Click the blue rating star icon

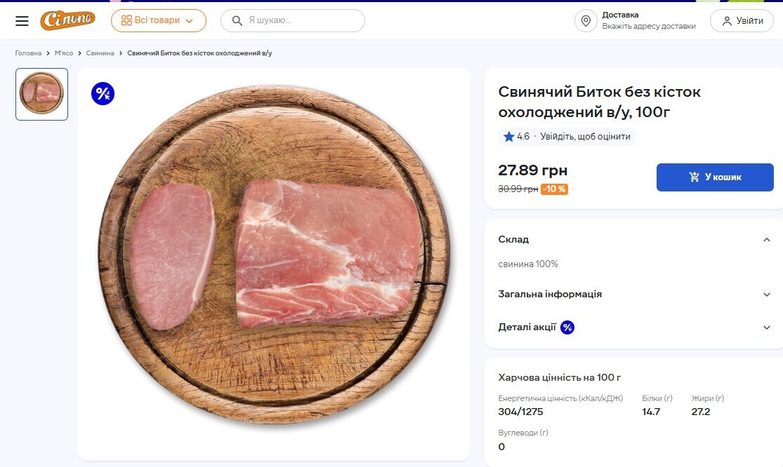(x=508, y=137)
